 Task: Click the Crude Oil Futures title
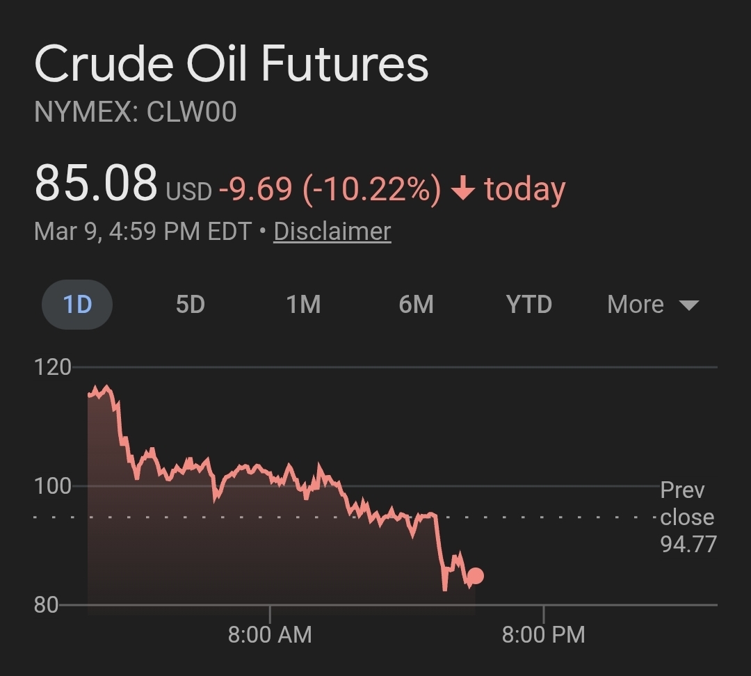pyautogui.click(x=231, y=65)
